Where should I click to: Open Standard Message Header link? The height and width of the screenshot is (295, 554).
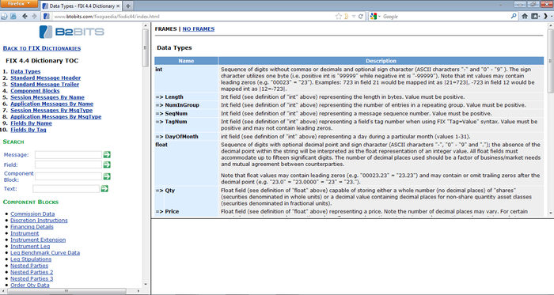tap(46, 78)
